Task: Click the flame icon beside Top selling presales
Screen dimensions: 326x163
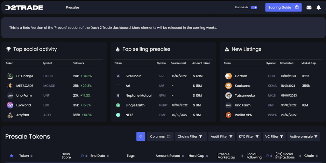Action: [x=118, y=49]
